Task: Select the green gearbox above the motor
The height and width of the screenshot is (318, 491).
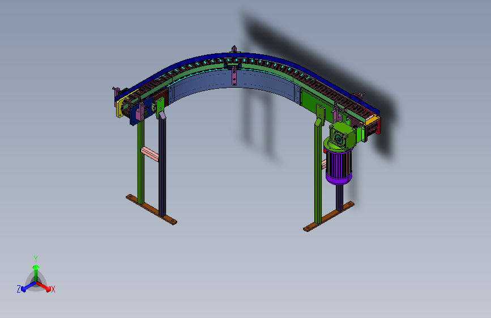Action: pyautogui.click(x=343, y=135)
